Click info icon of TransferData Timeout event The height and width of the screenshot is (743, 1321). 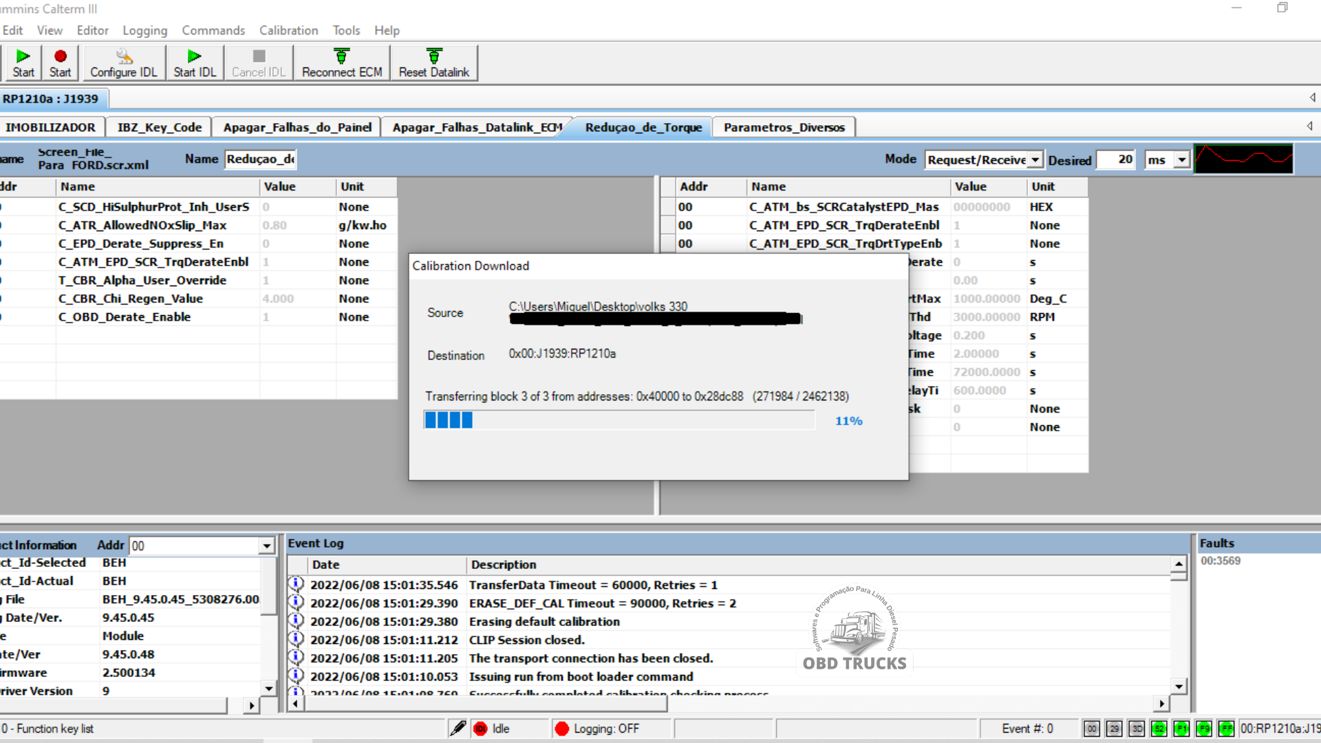296,584
